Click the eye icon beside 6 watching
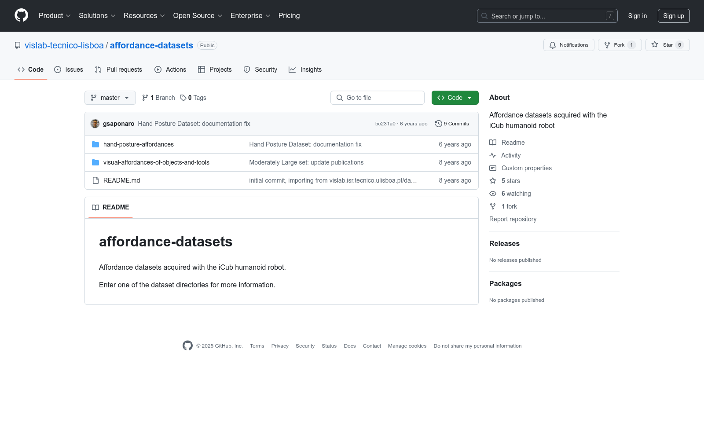The image size is (704, 440). [493, 194]
